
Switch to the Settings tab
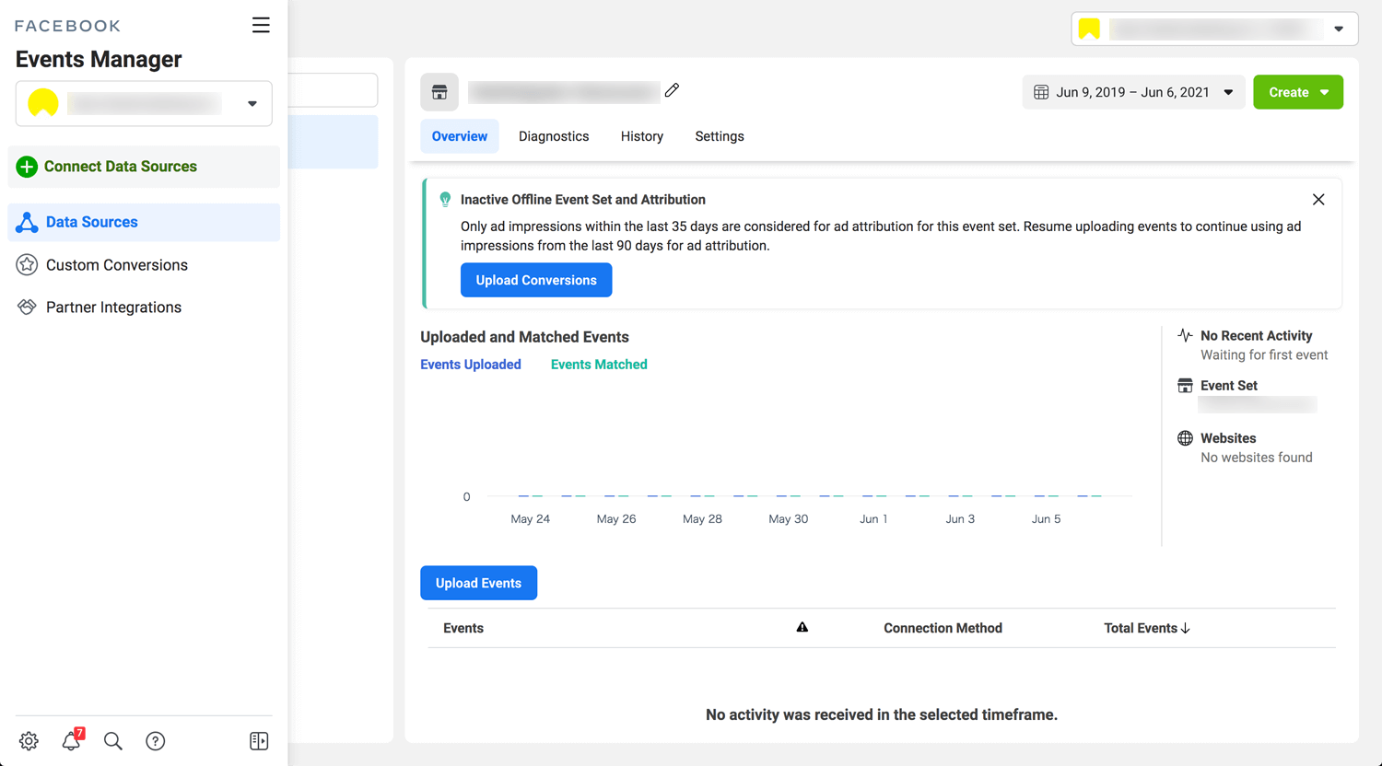720,136
